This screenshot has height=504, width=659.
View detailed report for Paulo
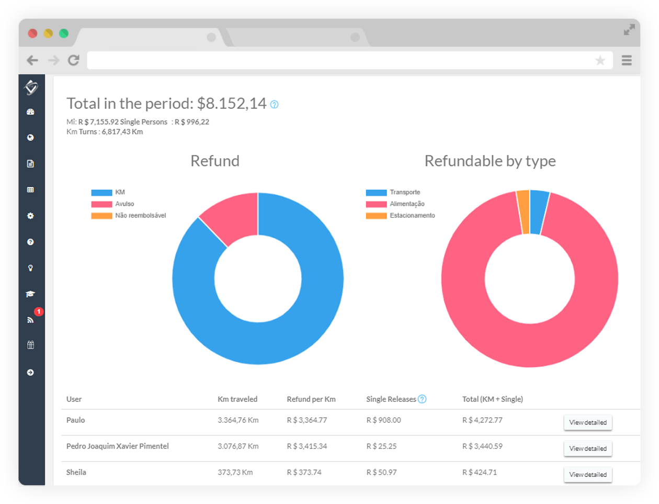pos(588,422)
